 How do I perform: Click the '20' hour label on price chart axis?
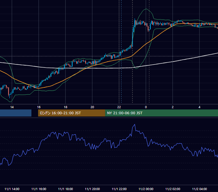pyautogui.click(x=92, y=107)
